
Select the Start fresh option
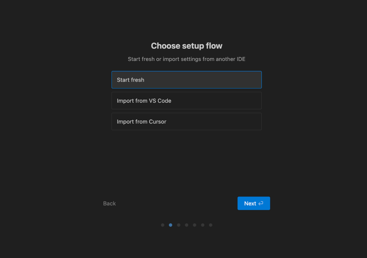point(186,80)
